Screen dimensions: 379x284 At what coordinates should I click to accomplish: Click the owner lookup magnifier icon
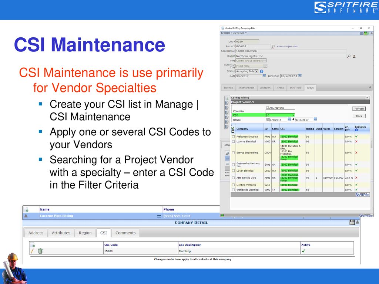pos(349,56)
